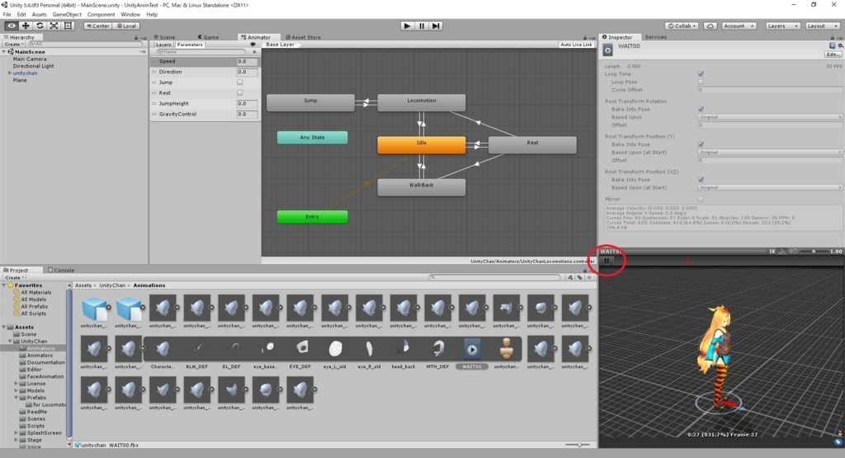Open the Layers tab in Animator

coord(163,45)
